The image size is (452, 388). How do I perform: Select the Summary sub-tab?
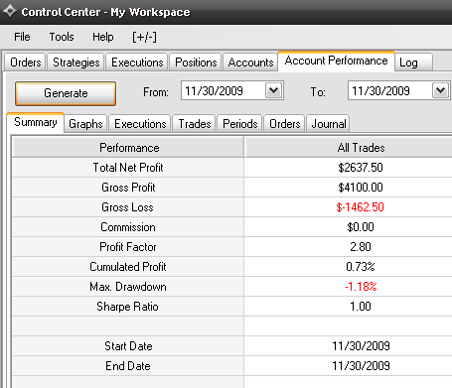pos(36,122)
